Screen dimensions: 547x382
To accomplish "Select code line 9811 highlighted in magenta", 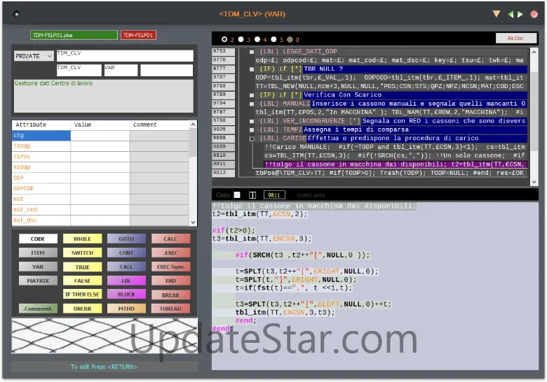I will (396, 164).
